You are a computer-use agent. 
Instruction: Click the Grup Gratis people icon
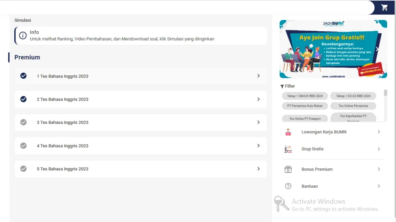point(288,149)
